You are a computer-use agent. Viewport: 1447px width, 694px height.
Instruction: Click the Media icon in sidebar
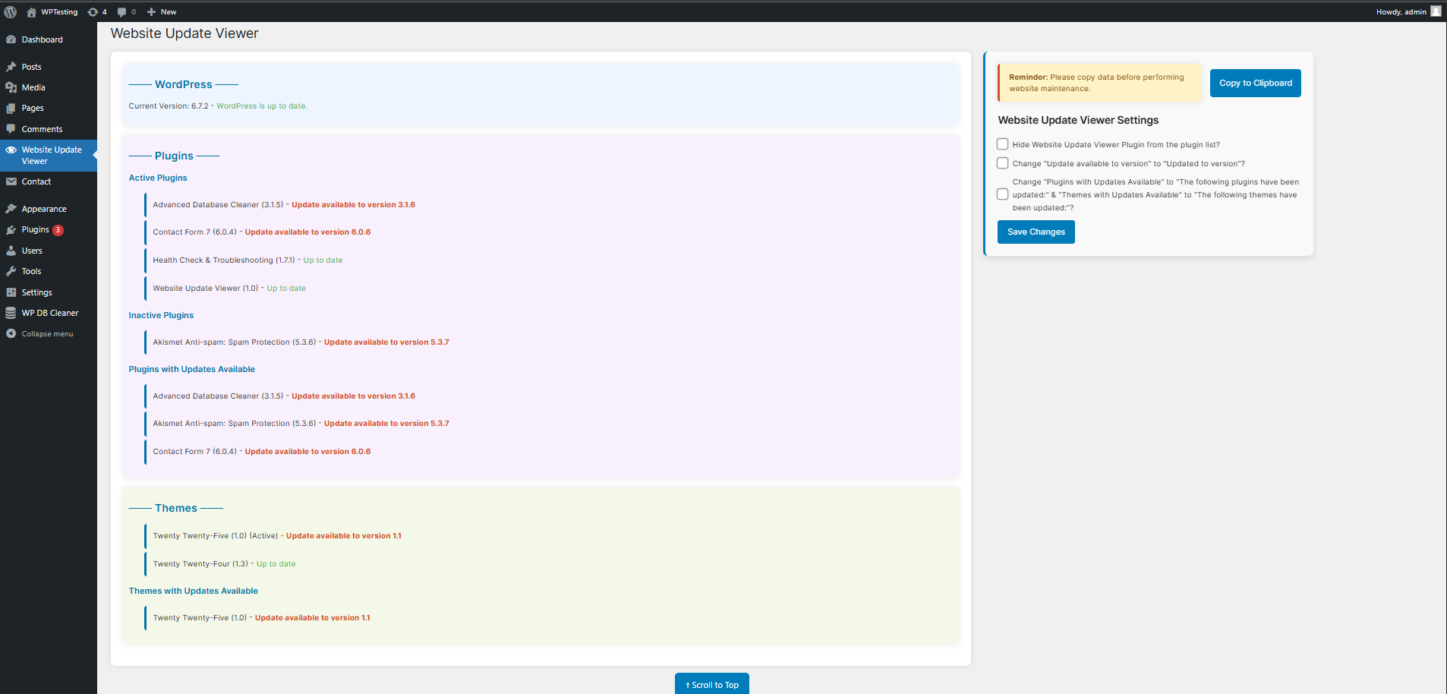point(11,87)
